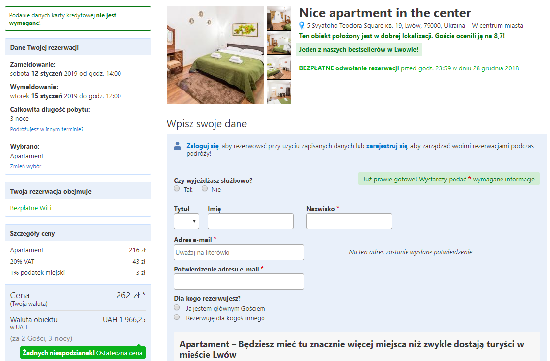Click the credit card not required notice
550x361 pixels.
(78, 19)
